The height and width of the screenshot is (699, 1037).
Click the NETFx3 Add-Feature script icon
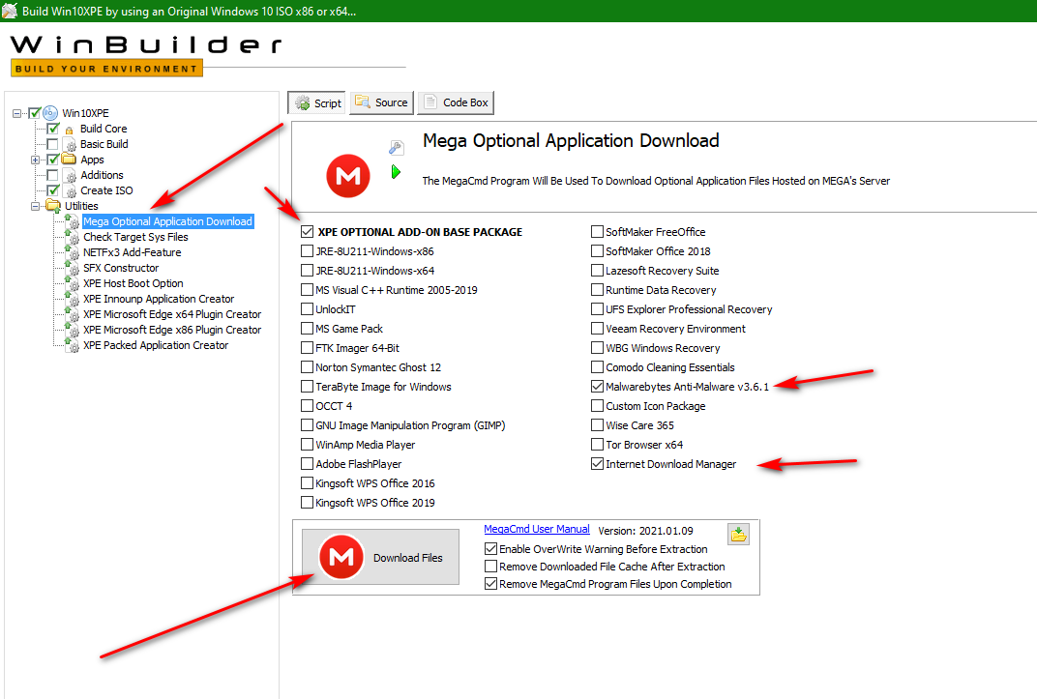click(x=73, y=253)
